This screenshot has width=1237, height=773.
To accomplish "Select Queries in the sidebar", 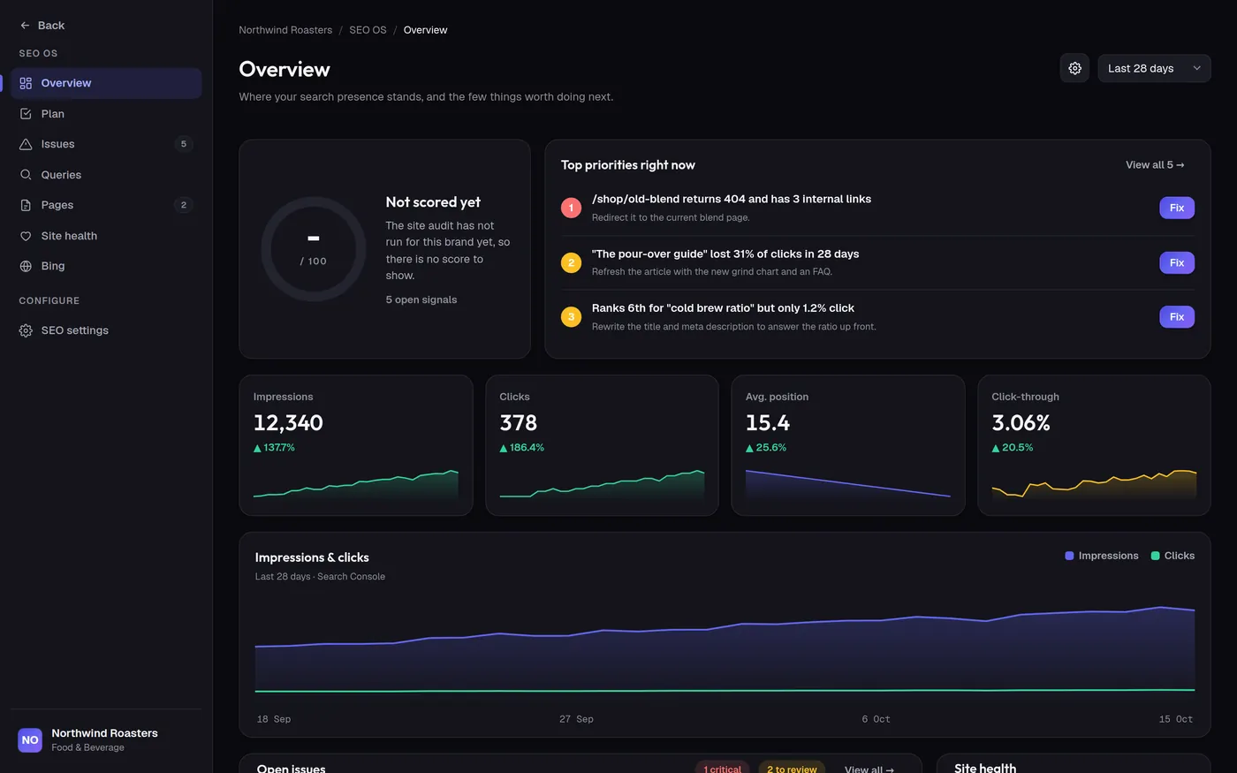I will (106, 175).
